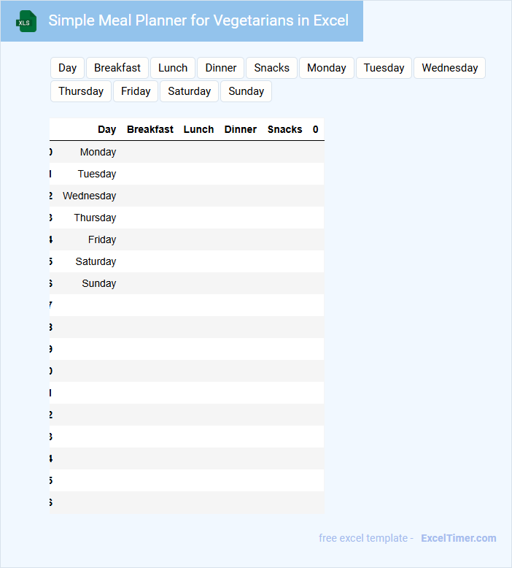Image resolution: width=512 pixels, height=568 pixels.
Task: Click the Breakfast column header
Action: [x=150, y=129]
